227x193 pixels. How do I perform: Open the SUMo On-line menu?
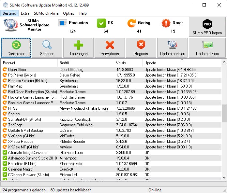pos(46,13)
